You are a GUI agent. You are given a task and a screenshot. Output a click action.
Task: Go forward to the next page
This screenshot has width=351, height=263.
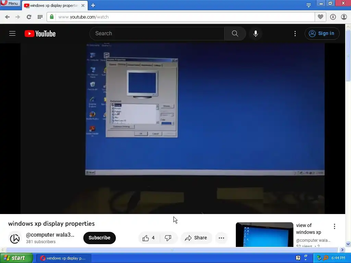click(18, 17)
